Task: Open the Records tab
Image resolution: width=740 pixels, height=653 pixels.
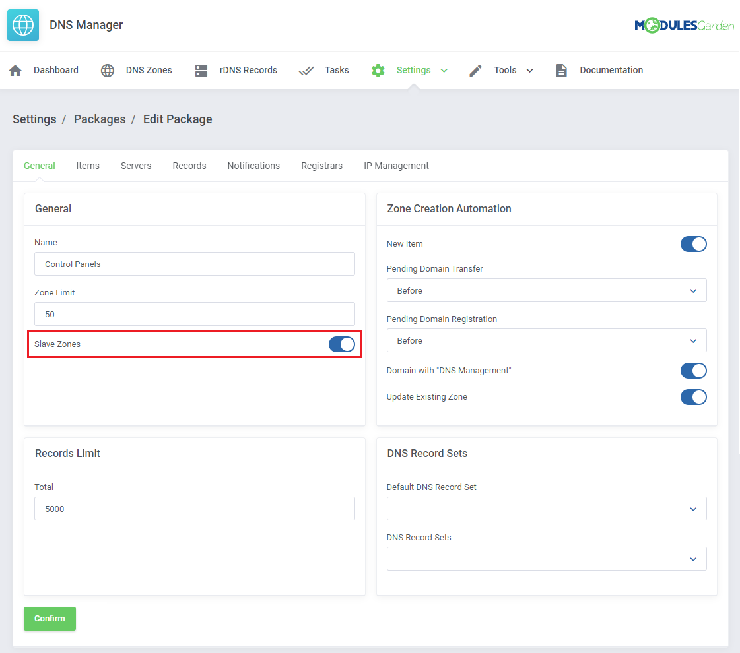Action: pos(189,166)
